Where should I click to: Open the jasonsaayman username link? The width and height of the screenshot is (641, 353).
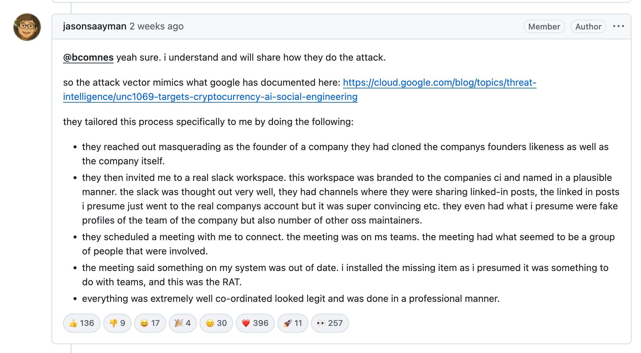point(95,26)
